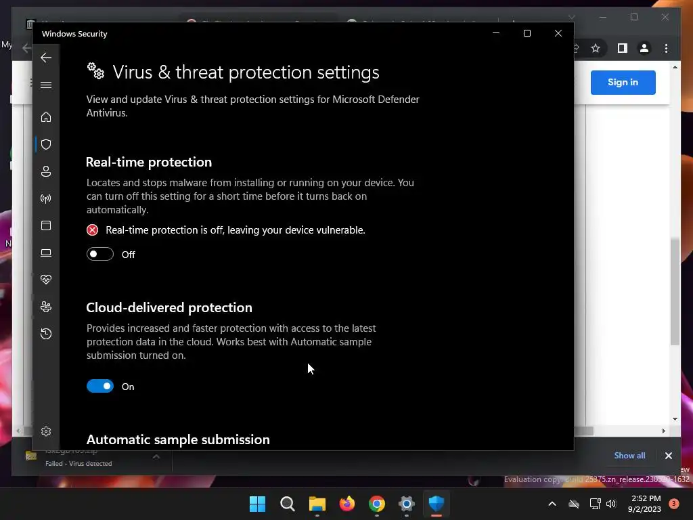Open Family options sidebar icon
The width and height of the screenshot is (693, 520).
[x=46, y=307]
